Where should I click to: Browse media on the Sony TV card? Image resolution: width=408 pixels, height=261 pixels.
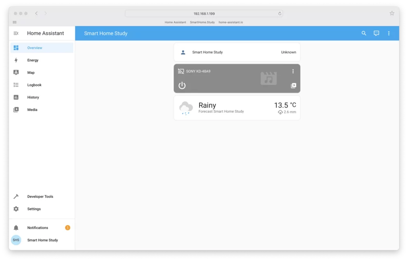pos(293,86)
